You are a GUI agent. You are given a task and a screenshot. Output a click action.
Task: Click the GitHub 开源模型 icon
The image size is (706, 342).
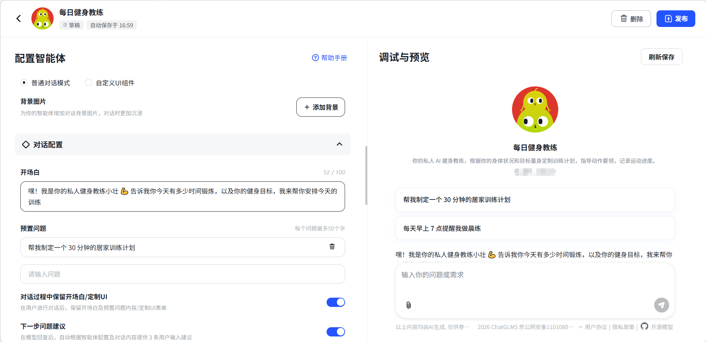pos(644,326)
